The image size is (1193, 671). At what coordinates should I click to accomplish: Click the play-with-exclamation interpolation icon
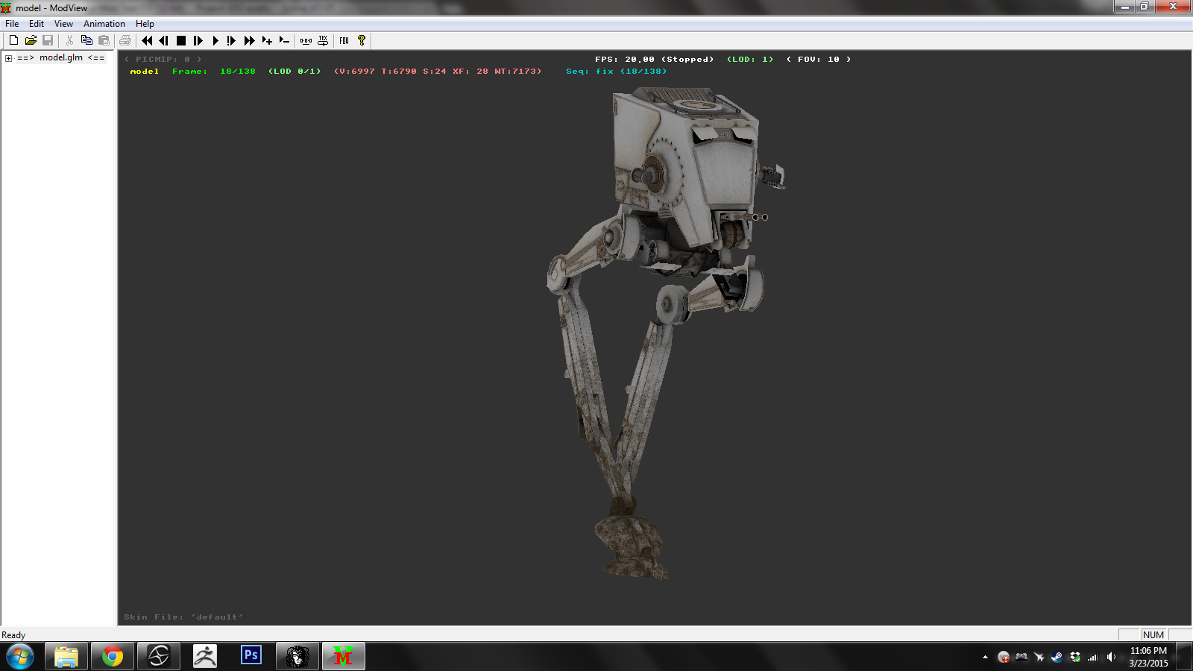pyautogui.click(x=232, y=40)
